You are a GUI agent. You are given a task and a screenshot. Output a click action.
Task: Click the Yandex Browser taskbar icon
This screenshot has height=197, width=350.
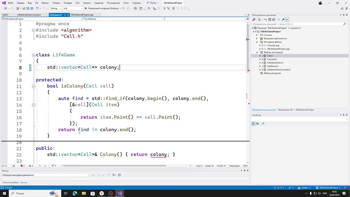[102, 193]
